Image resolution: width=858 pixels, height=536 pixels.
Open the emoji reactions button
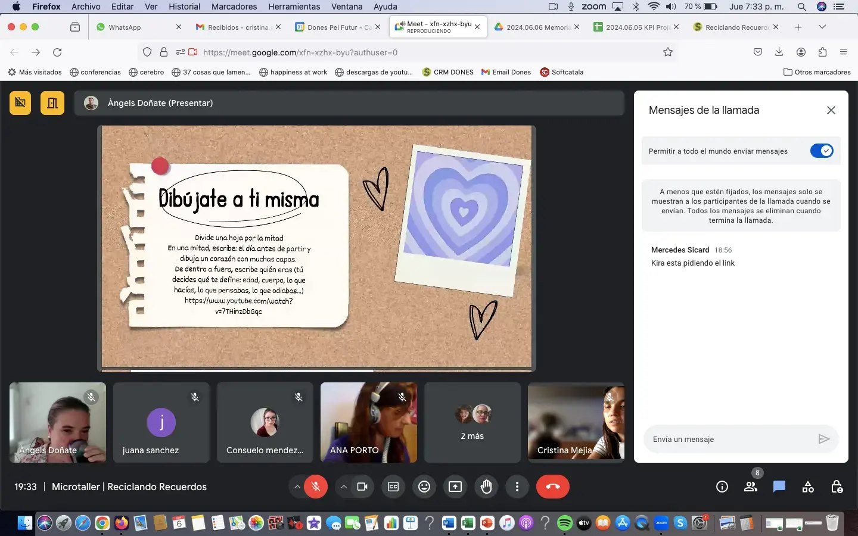pos(424,487)
